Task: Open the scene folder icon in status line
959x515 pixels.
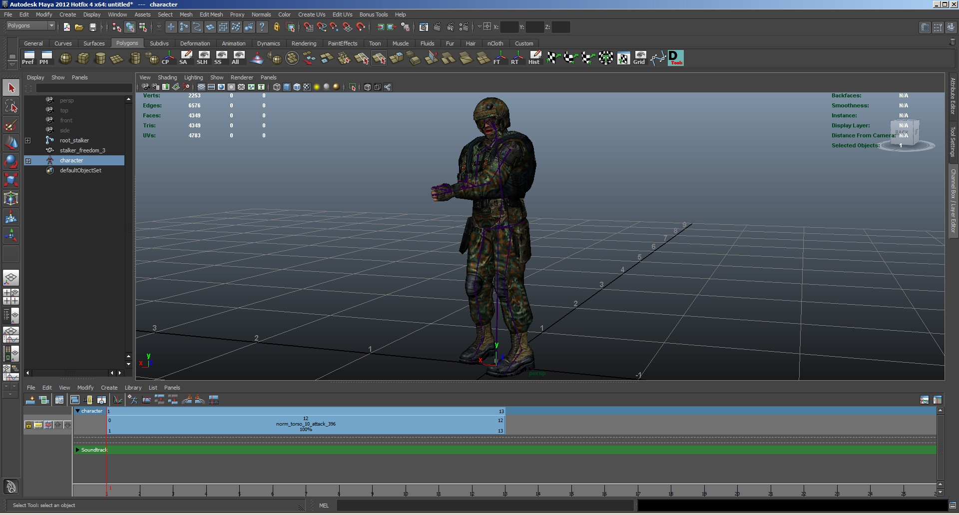Action: pos(79,27)
